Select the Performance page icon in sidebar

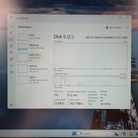pyautogui.click(x=11, y=39)
